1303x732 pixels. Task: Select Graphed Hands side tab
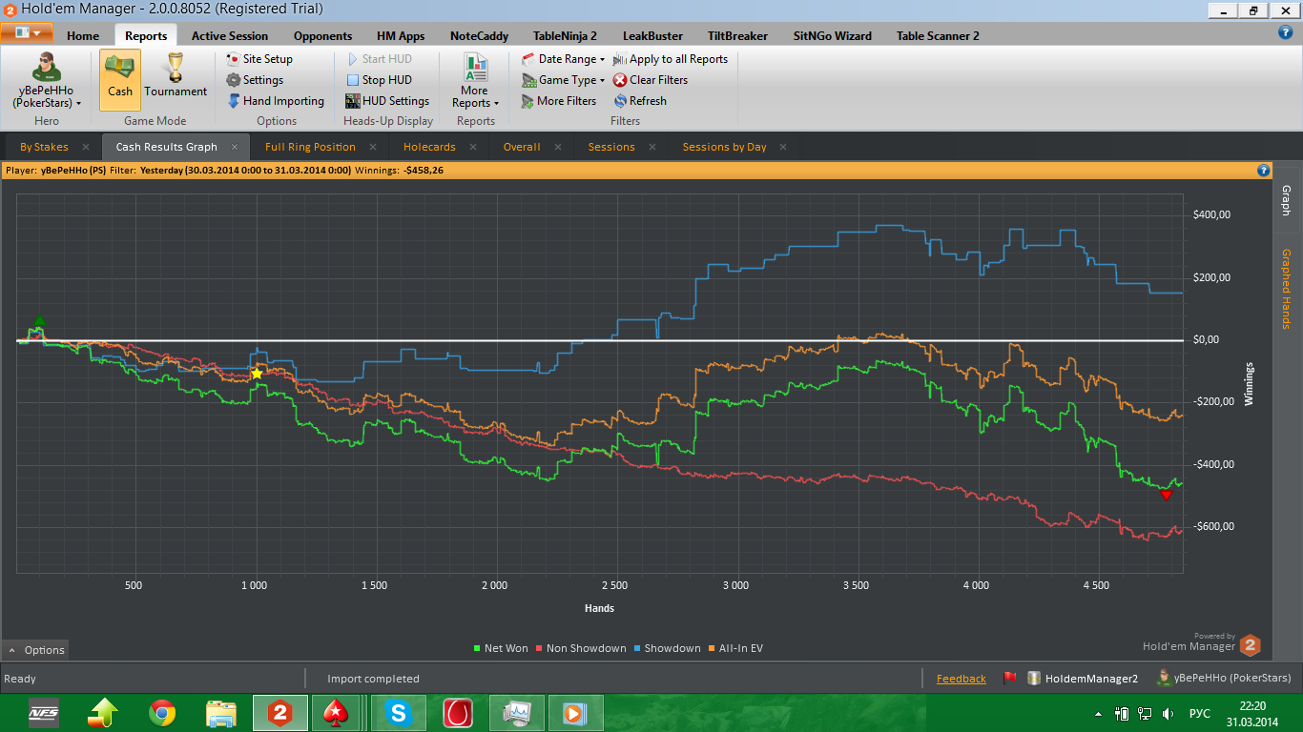pos(1286,289)
